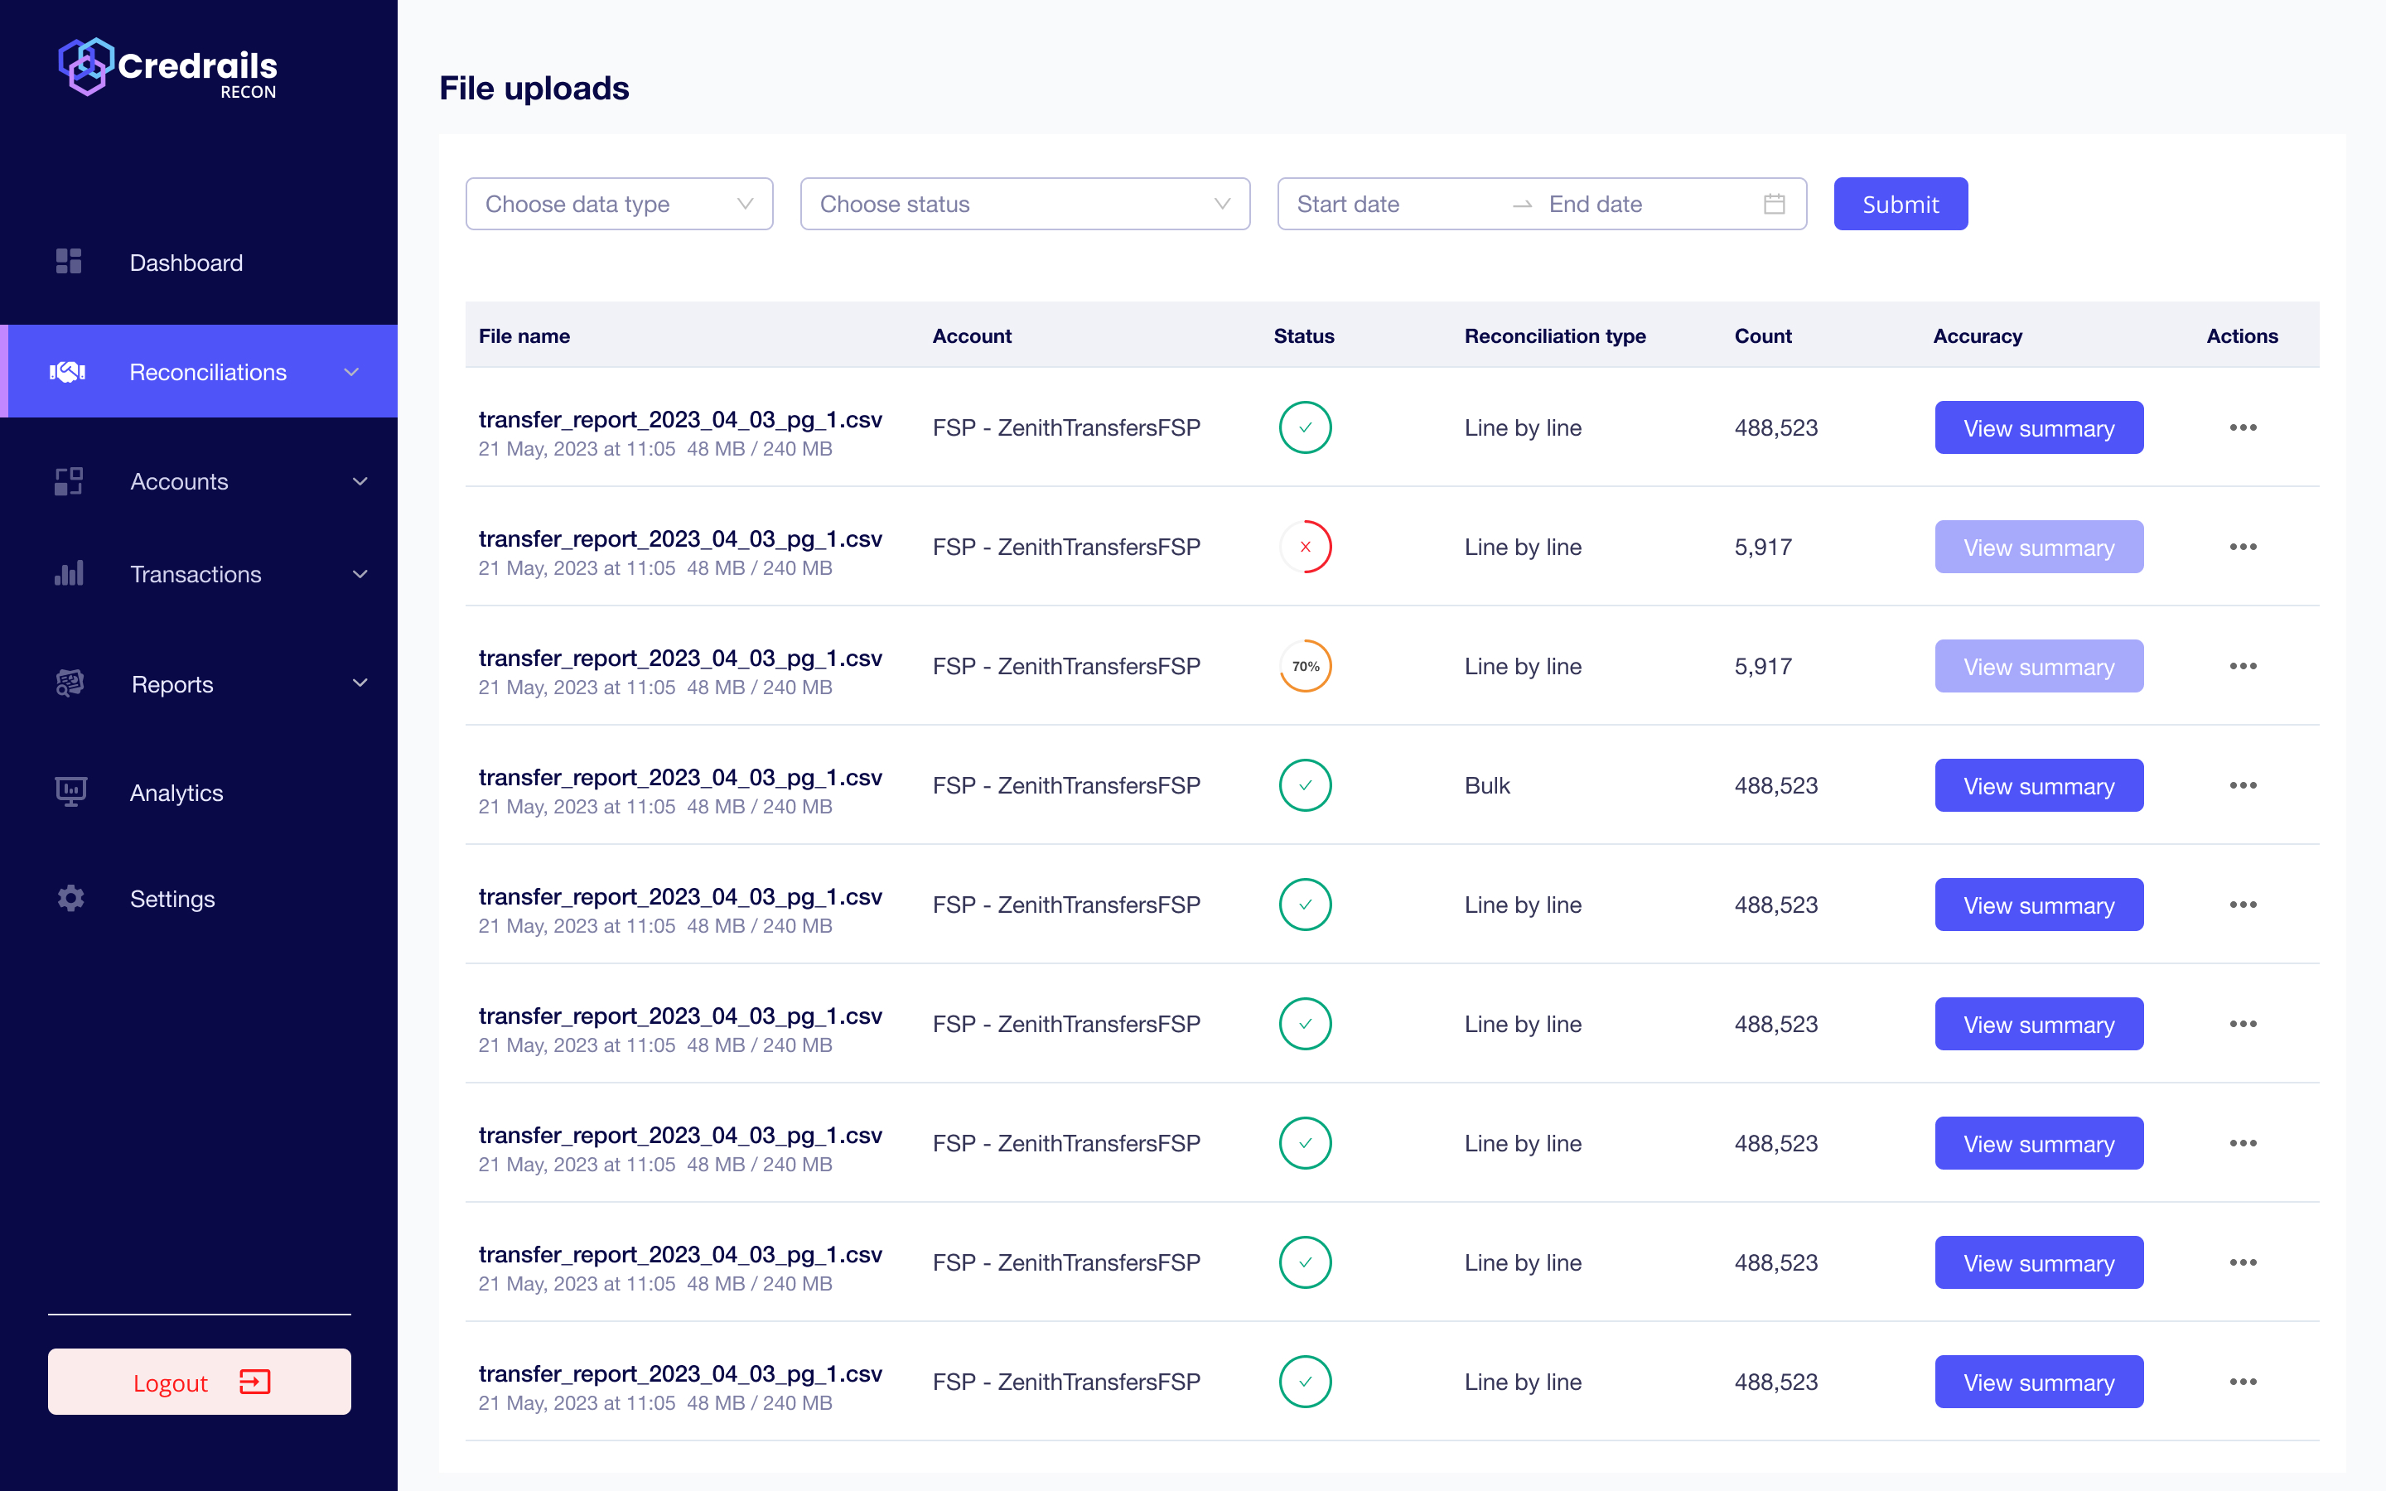Click the Actions column header
The height and width of the screenshot is (1491, 2386).
pyautogui.click(x=2242, y=336)
